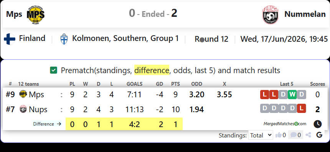The height and width of the screenshot is (152, 330).
Task: Click the Nups team name in standings row
Action: pos(38,110)
